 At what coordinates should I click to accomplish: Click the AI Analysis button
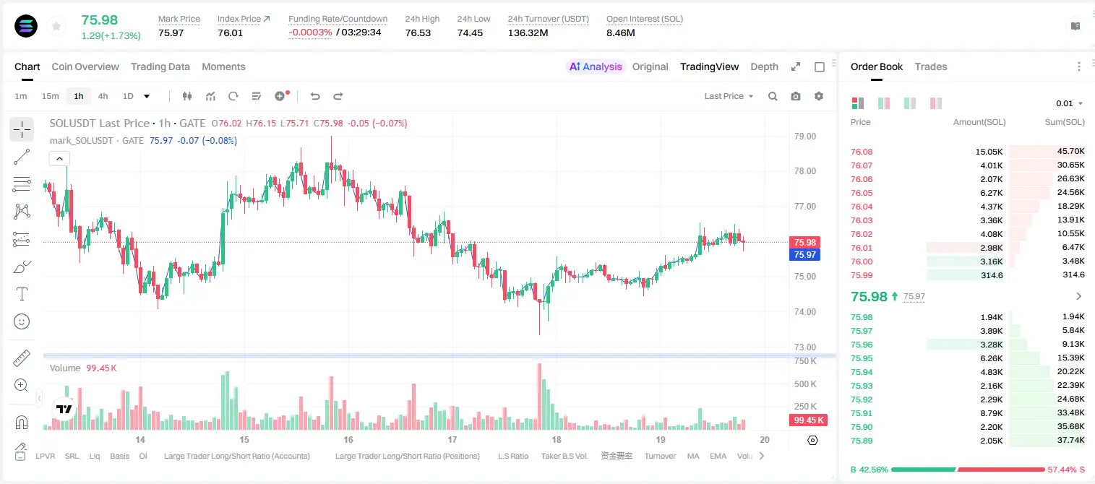pyautogui.click(x=596, y=66)
